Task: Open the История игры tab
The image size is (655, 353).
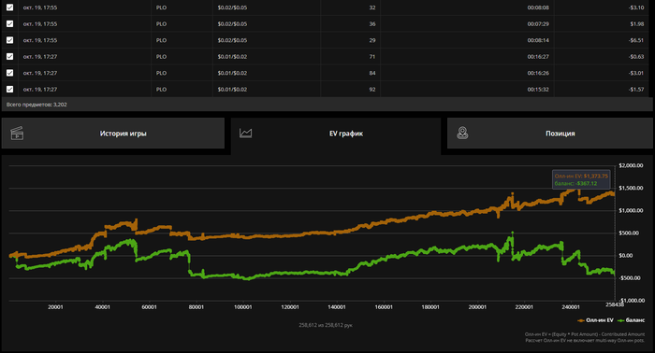Action: pyautogui.click(x=113, y=134)
